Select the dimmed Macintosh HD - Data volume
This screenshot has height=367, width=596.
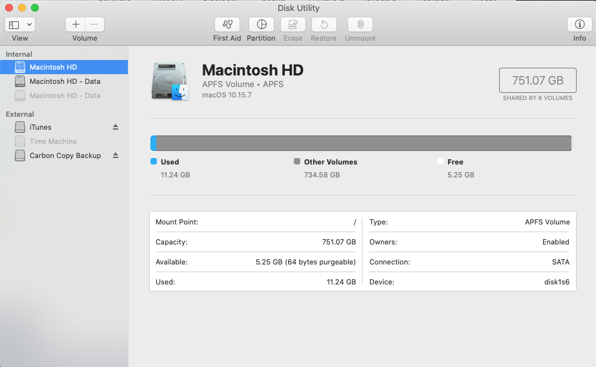pyautogui.click(x=64, y=95)
